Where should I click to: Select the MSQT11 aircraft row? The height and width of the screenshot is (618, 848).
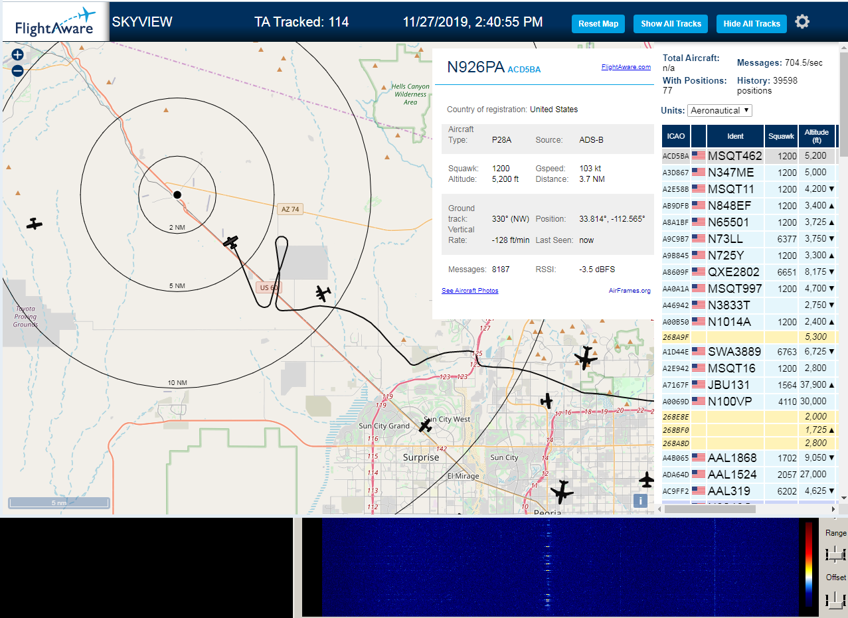coord(749,189)
